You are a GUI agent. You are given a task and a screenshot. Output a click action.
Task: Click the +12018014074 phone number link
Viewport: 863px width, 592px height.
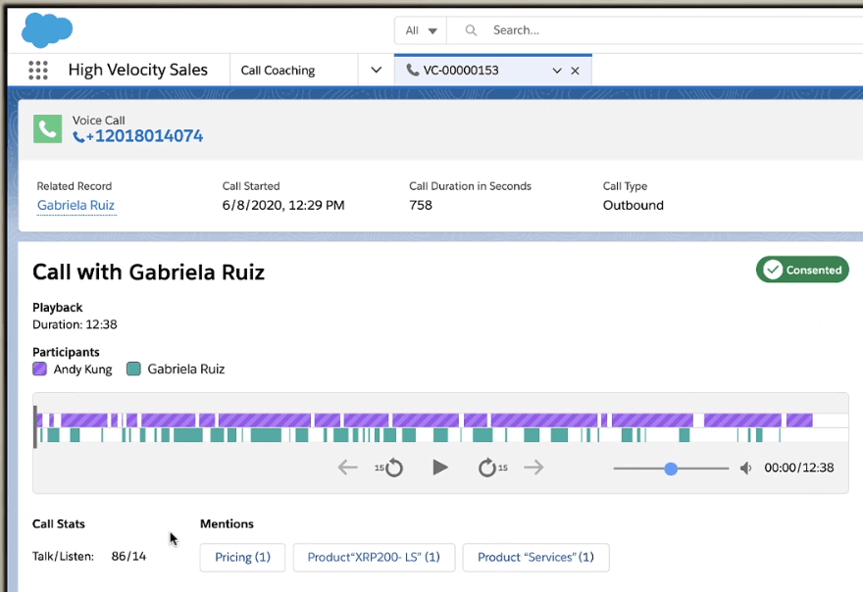[x=145, y=136]
